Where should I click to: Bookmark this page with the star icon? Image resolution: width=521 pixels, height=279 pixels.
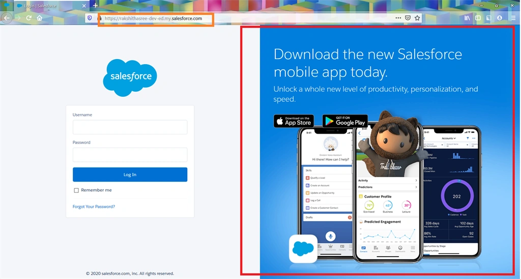coord(417,18)
